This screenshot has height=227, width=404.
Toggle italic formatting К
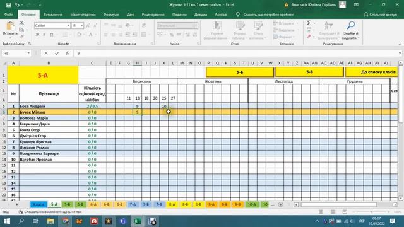tap(44, 35)
